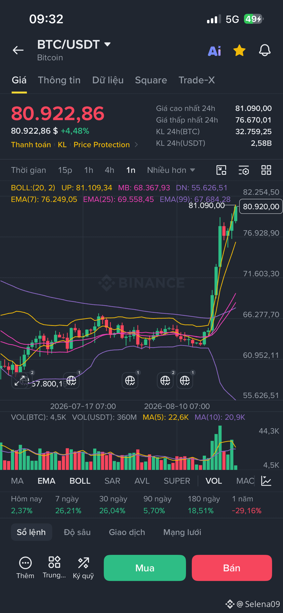Tap the battery indicator in status bar
Image resolution: width=283 pixels, height=613 pixels.
254,19
